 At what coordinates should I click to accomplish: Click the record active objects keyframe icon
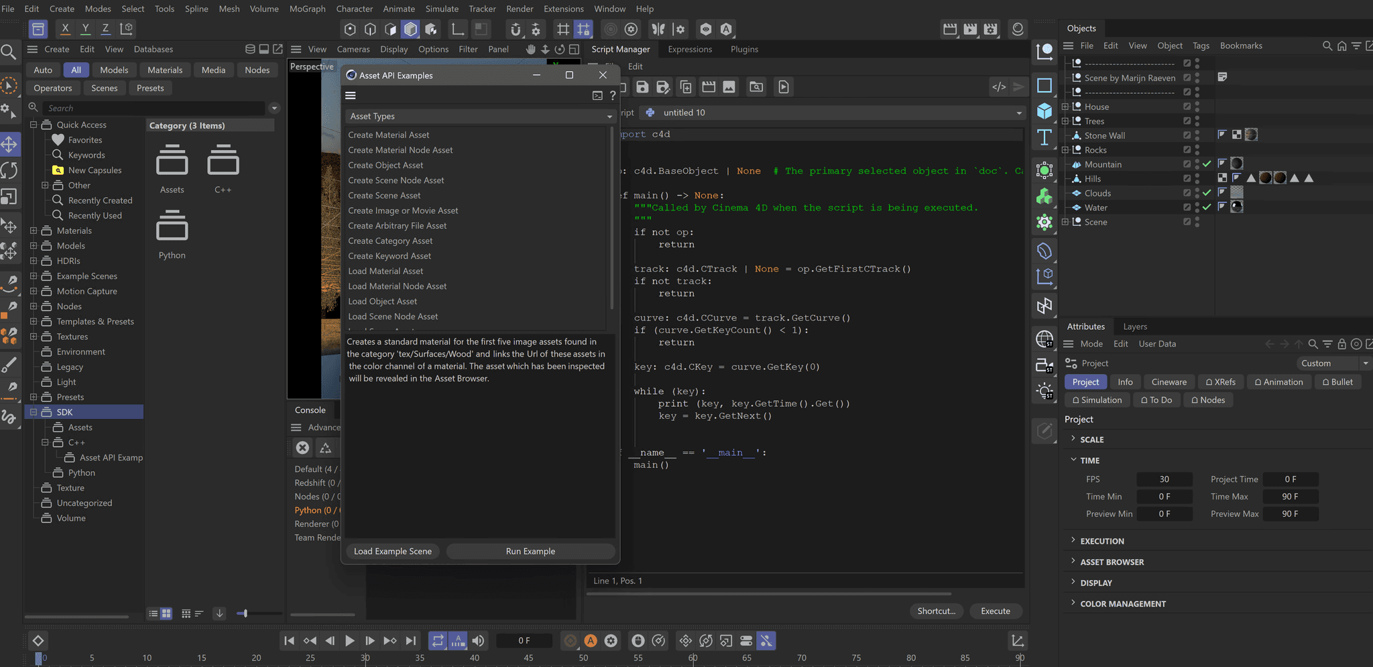coord(570,641)
